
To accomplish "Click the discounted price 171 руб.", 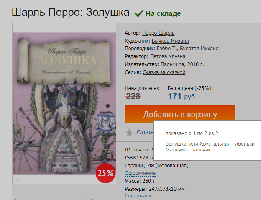I will tap(182, 97).
